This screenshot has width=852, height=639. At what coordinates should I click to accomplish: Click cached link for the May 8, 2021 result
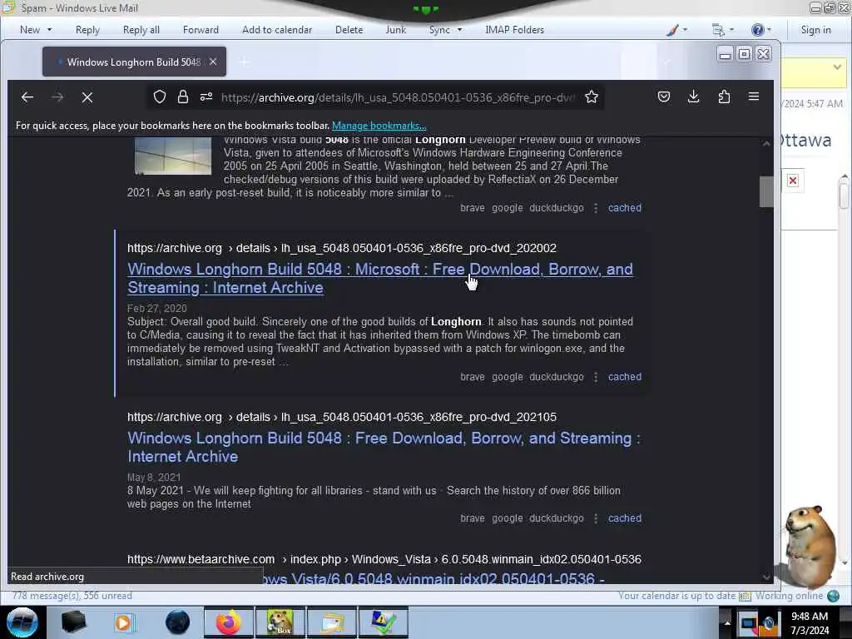(x=624, y=518)
